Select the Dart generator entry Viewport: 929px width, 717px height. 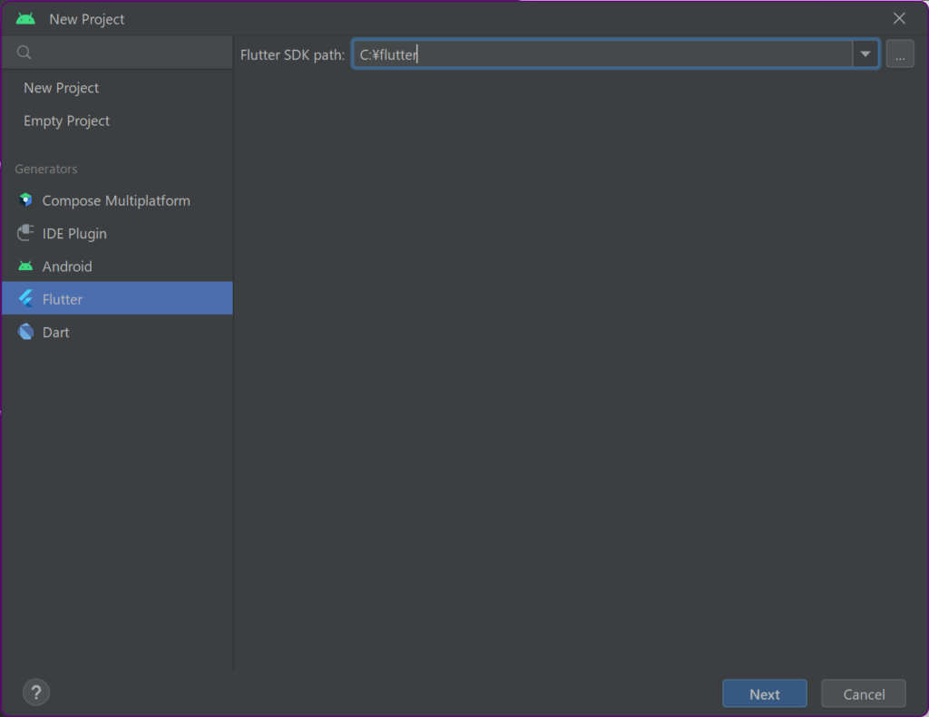click(x=117, y=332)
